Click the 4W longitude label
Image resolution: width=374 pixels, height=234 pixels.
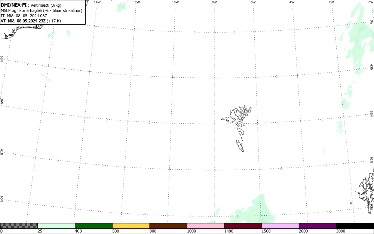click(292, 2)
